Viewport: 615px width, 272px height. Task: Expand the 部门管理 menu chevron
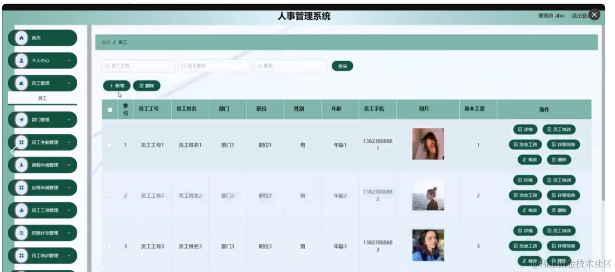tap(69, 120)
